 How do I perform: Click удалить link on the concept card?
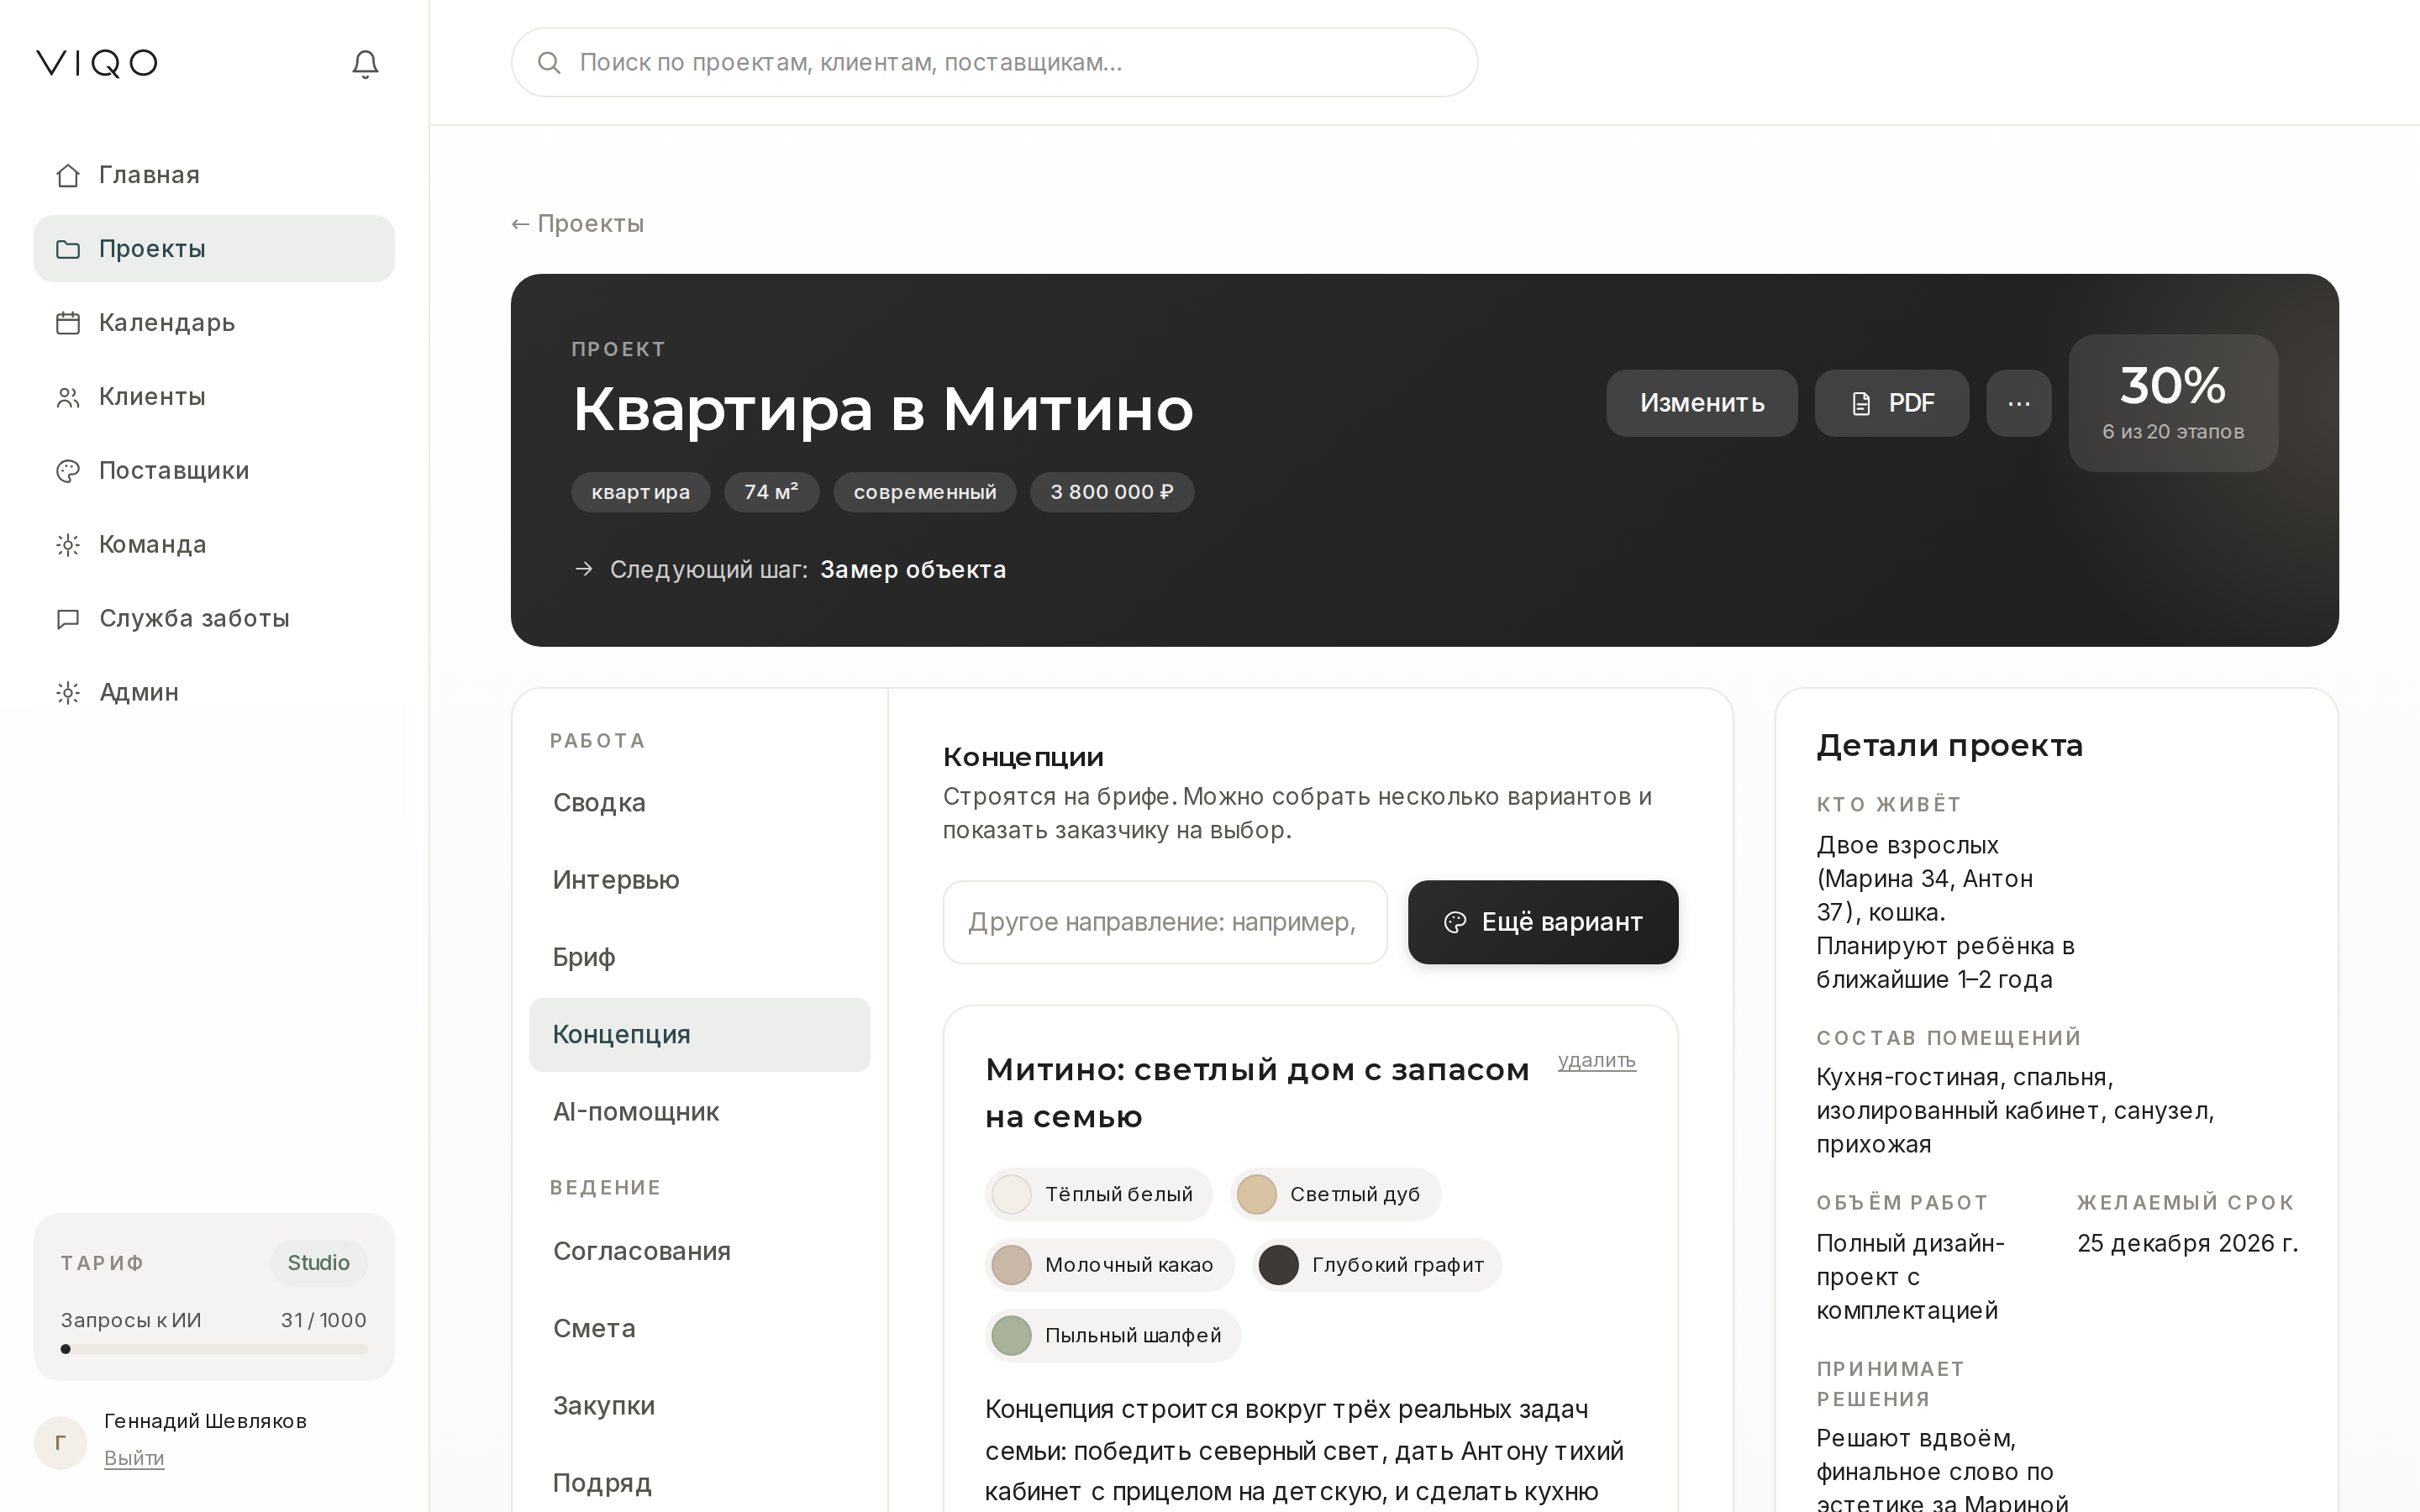(1597, 1060)
